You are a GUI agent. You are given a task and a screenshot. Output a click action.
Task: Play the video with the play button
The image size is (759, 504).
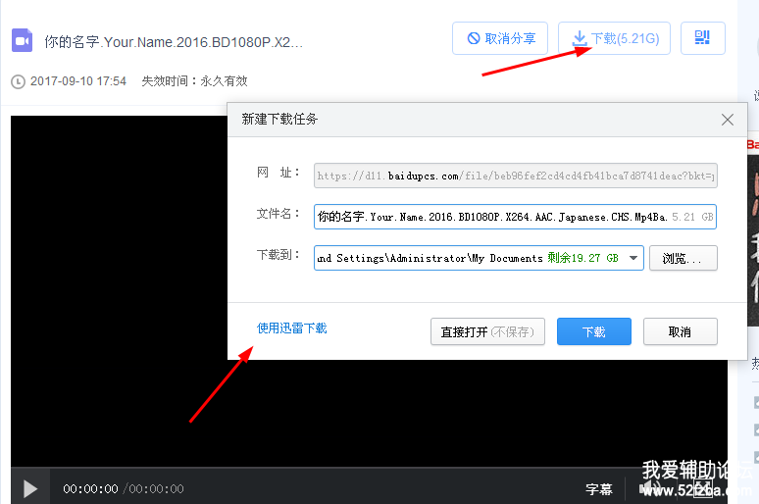coord(30,488)
